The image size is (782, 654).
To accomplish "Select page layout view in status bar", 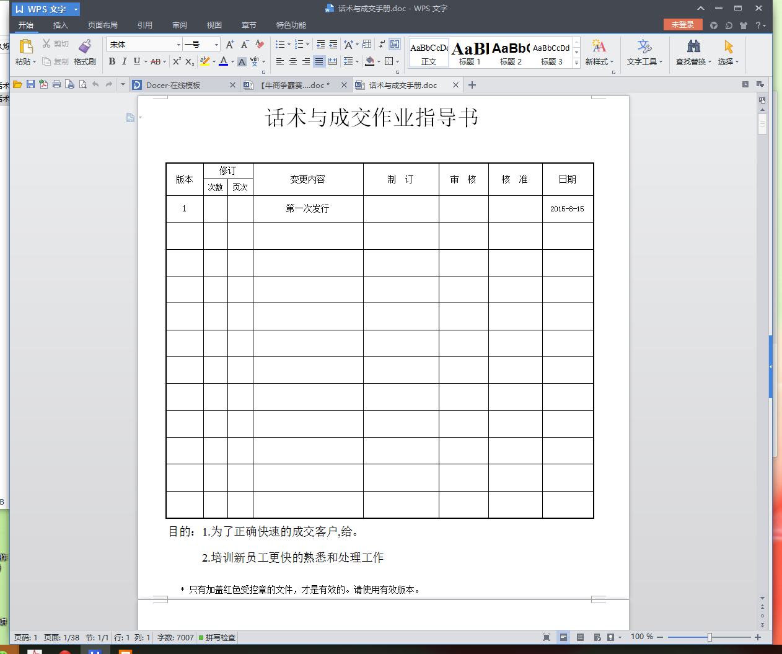I will tap(563, 637).
